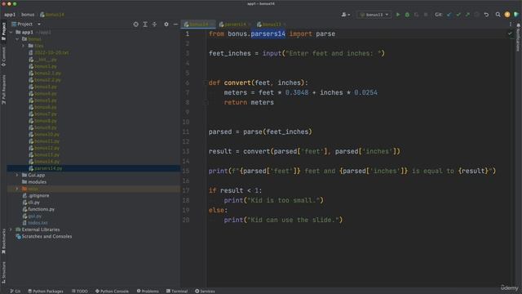This screenshot has height=294, width=522.
Task: Open the run configuration dropdown
Action: pos(374,15)
